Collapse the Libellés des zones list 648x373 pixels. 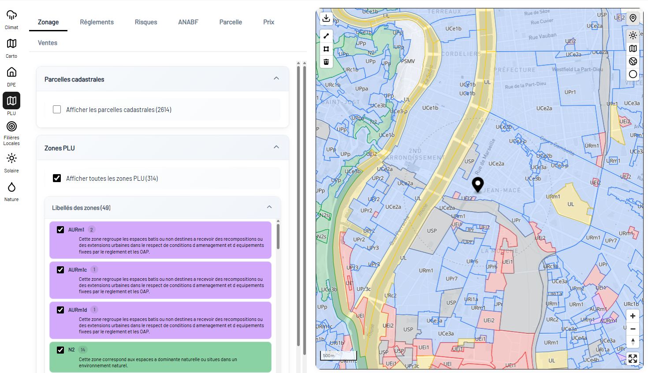(269, 207)
